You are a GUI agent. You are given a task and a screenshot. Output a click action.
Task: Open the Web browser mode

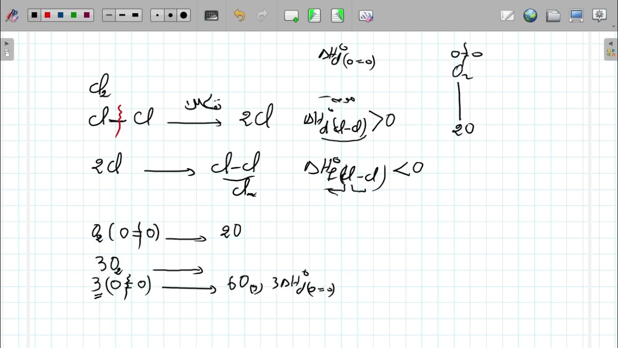[x=530, y=15]
